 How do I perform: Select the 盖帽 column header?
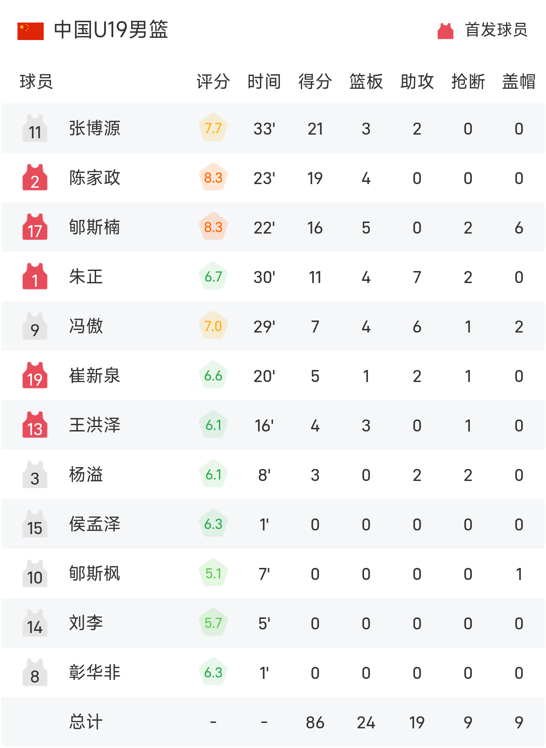pos(519,81)
